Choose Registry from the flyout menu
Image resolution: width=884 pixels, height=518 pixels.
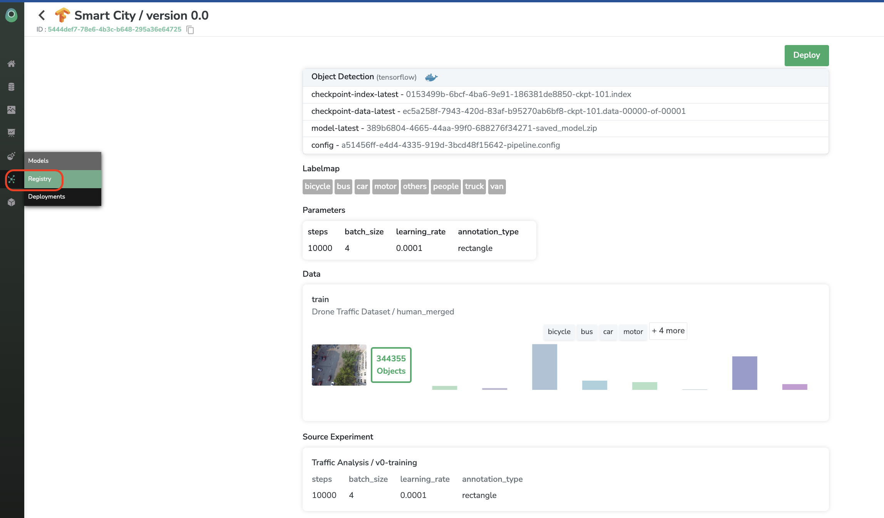click(x=40, y=179)
